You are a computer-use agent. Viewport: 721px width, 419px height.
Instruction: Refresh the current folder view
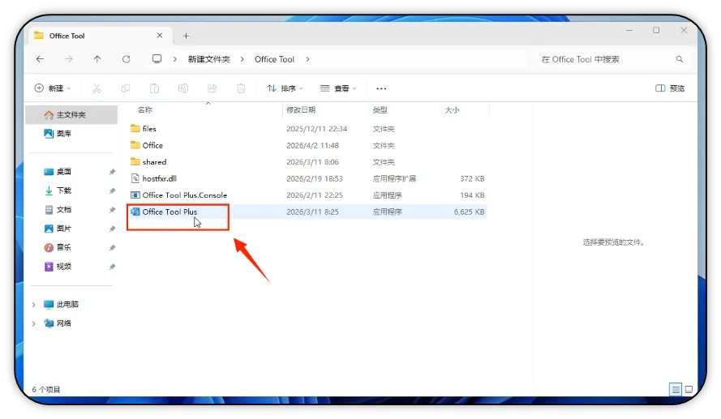coord(126,59)
